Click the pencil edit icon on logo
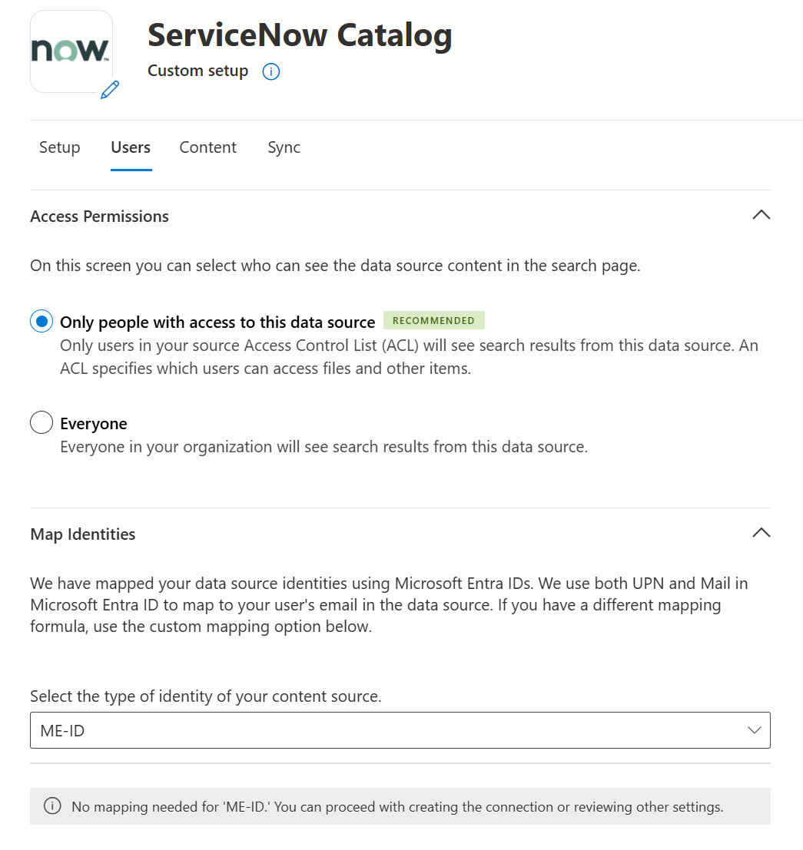803x850 pixels. 110,89
